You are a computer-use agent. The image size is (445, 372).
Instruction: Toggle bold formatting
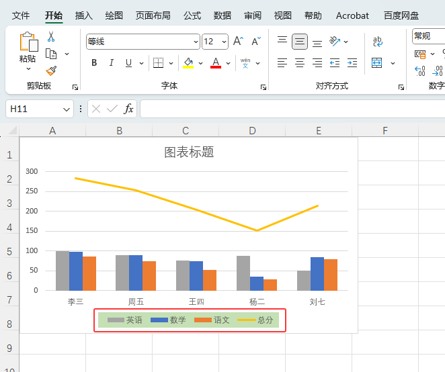(x=94, y=62)
